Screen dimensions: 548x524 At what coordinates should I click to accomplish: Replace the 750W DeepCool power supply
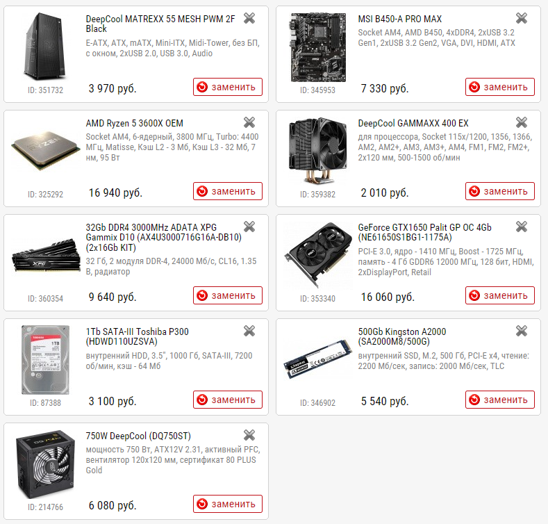(x=228, y=504)
